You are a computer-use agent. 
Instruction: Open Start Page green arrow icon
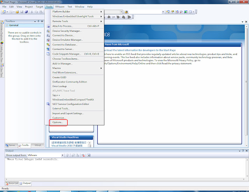click(x=186, y=12)
